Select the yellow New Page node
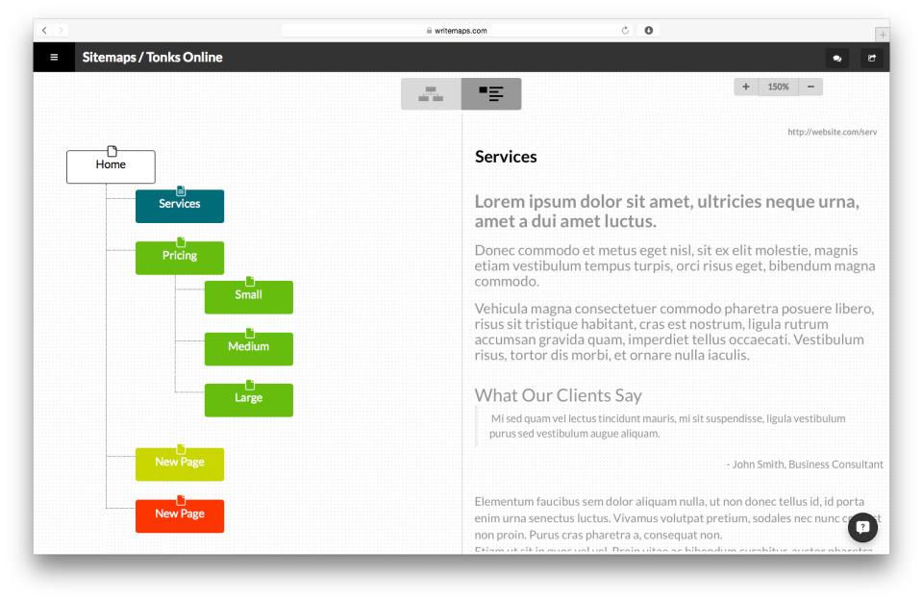Image resolution: width=923 pixels, height=602 pixels. tap(180, 464)
